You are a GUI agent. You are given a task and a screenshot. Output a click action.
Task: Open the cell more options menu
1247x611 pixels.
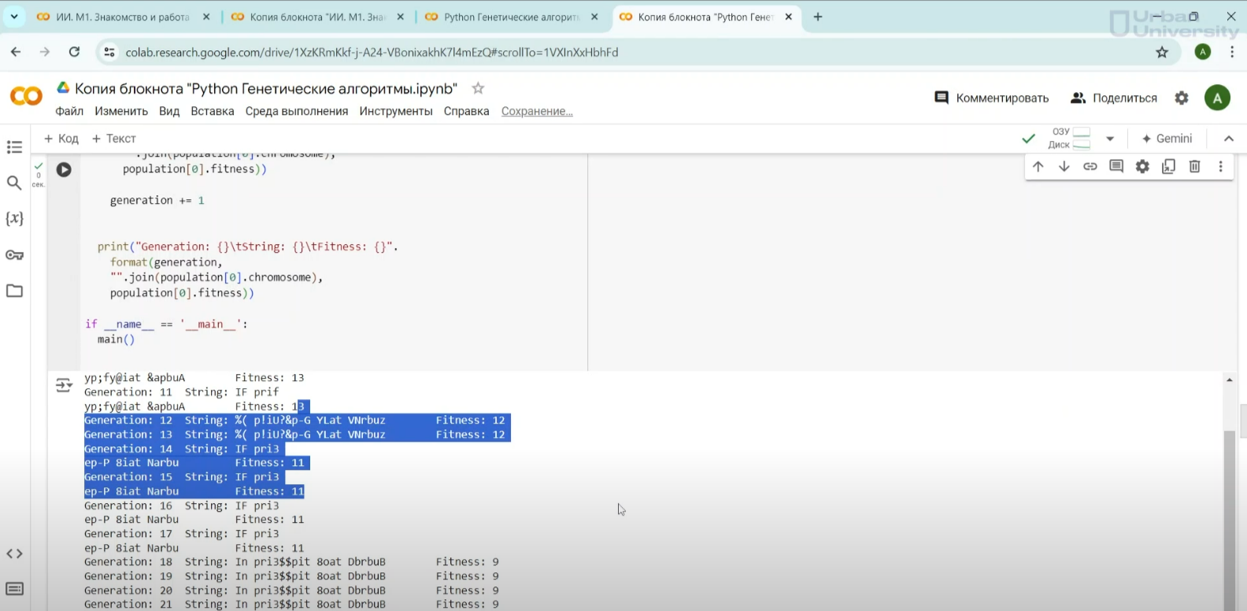pos(1220,166)
